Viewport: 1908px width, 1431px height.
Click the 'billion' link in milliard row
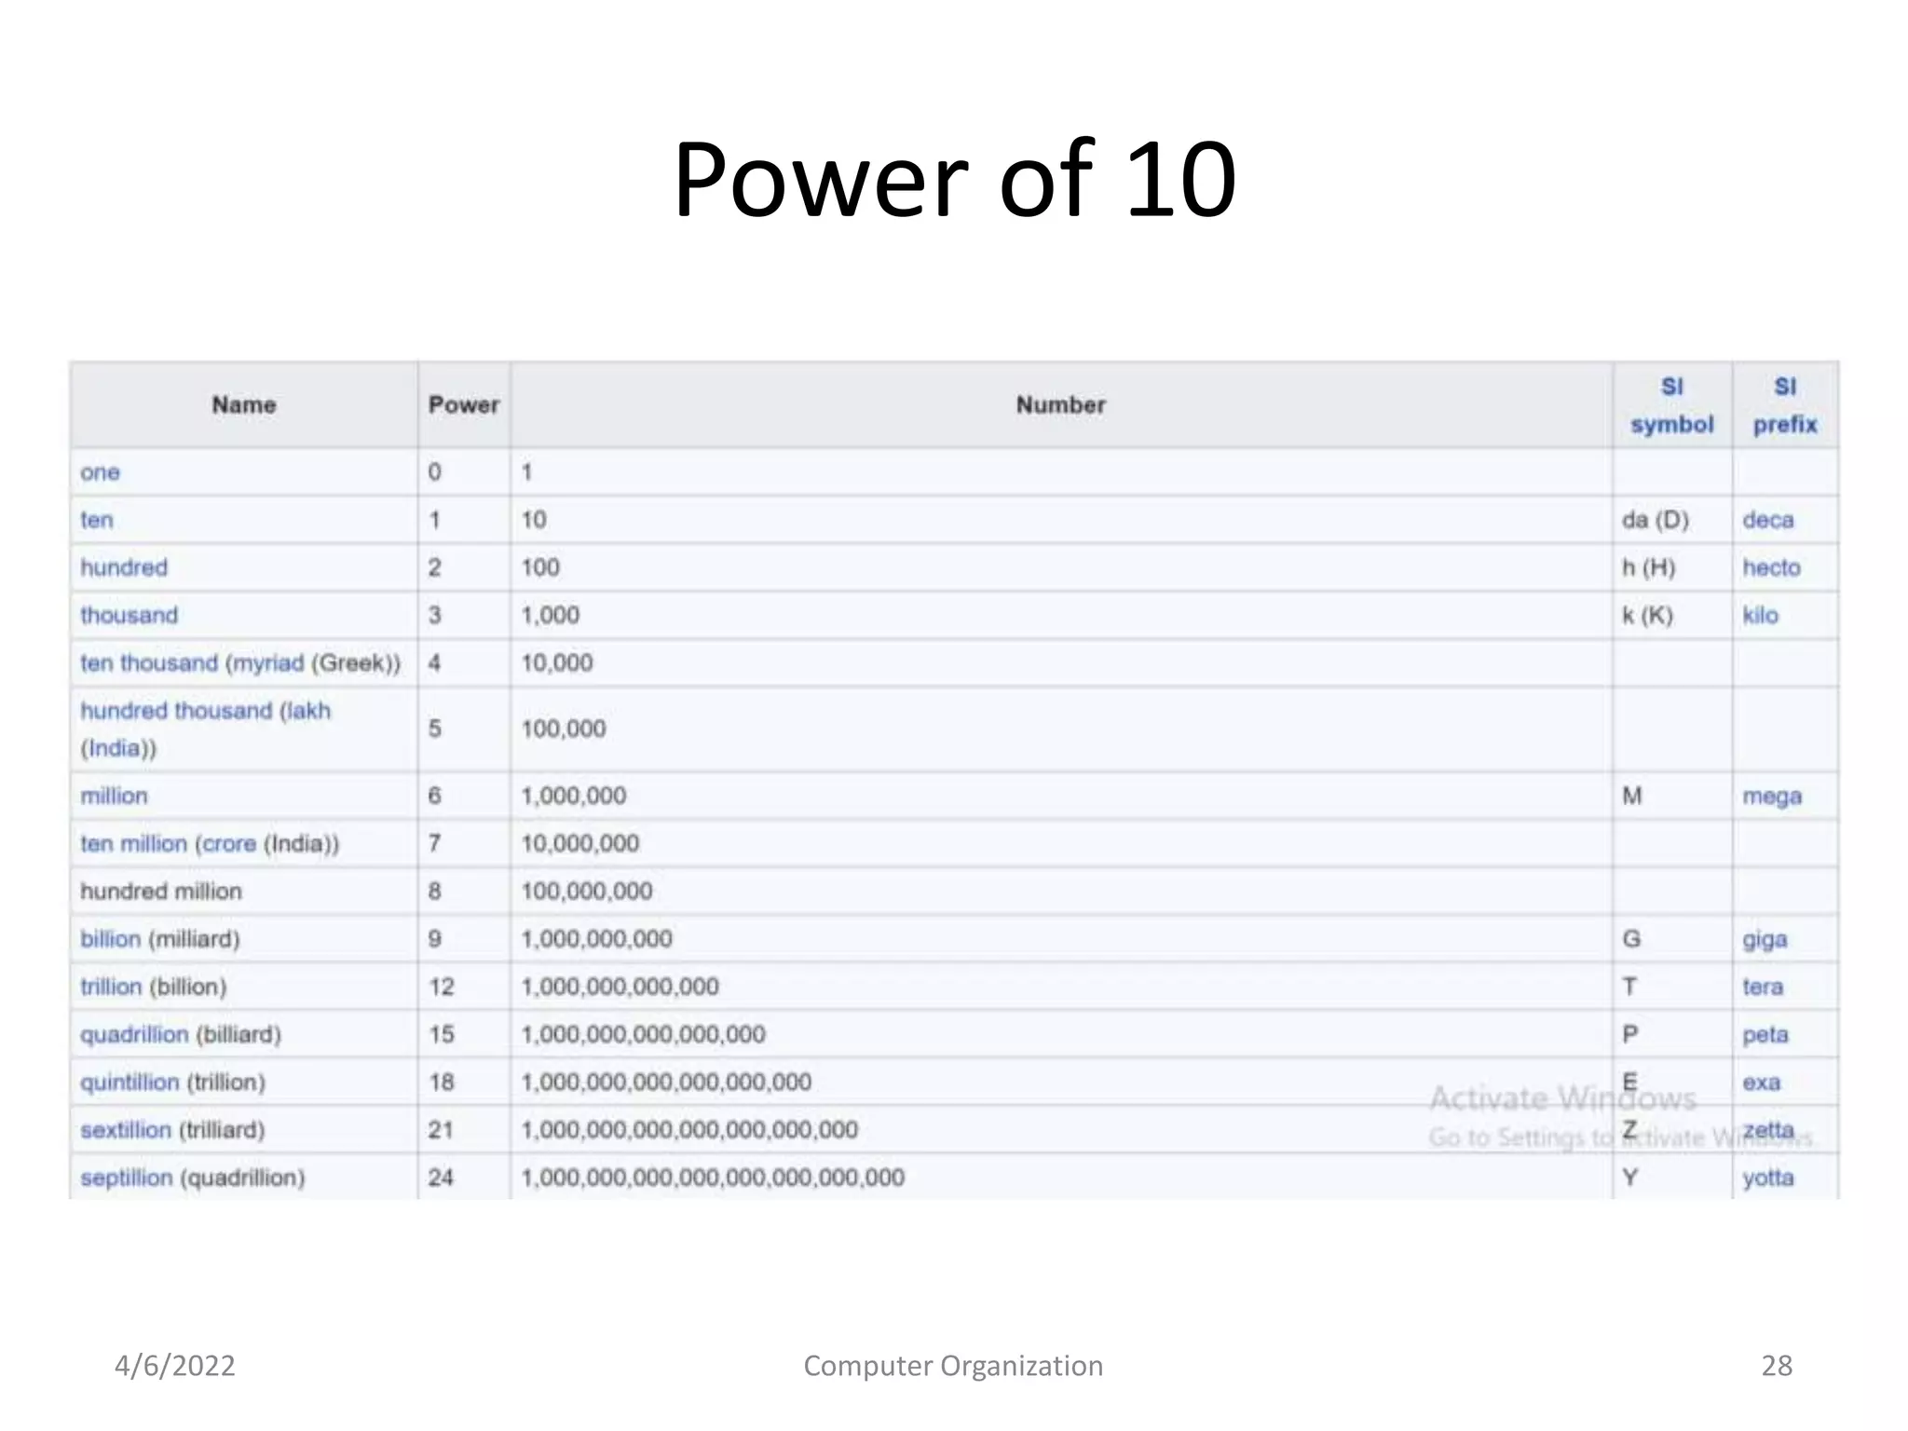(110, 939)
